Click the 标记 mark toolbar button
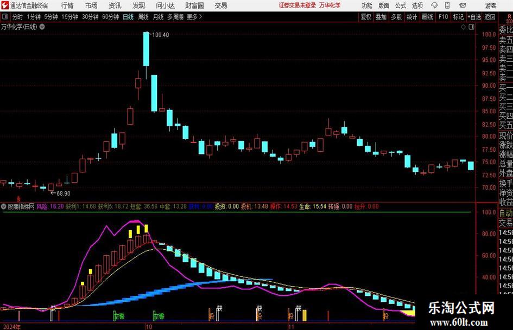Screen dimensions: 513x330 (458, 17)
